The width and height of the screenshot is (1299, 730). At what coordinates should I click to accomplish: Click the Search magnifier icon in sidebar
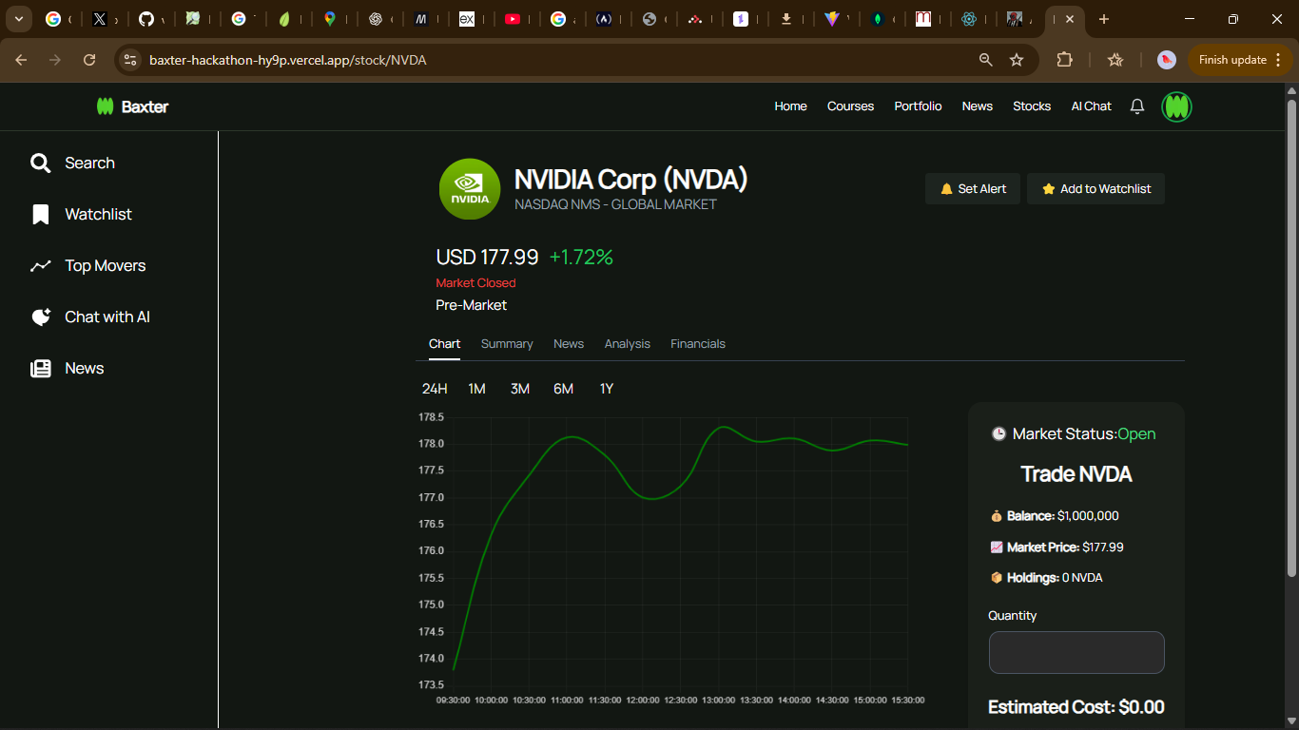40,163
